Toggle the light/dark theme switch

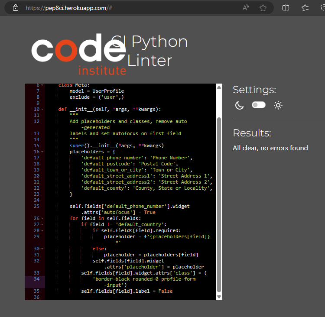point(258,105)
